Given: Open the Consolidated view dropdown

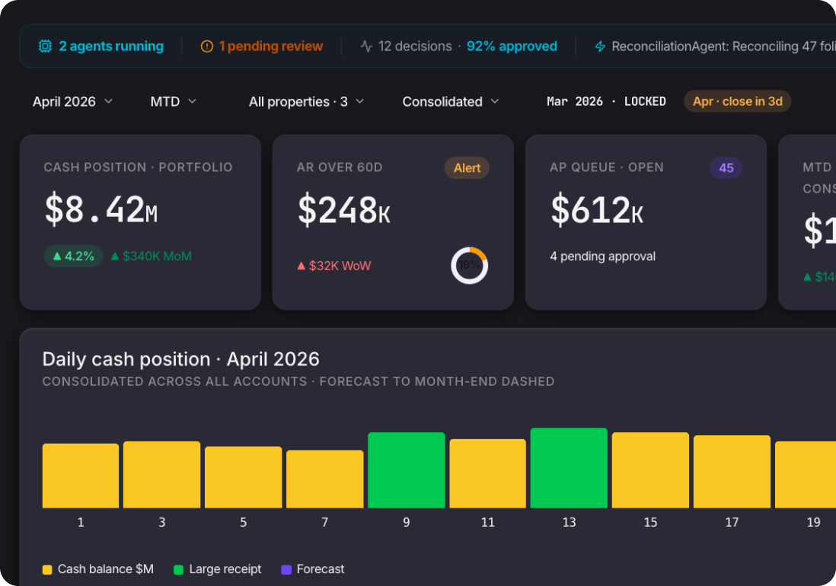Looking at the screenshot, I should 451,101.
